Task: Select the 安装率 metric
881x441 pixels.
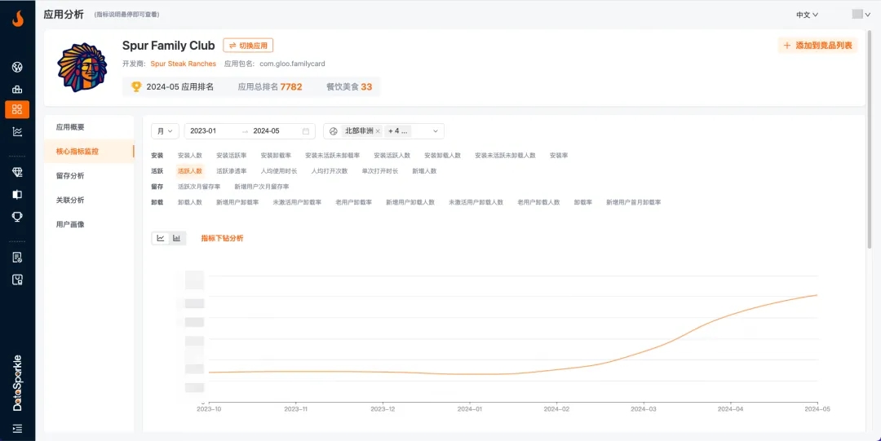Action: click(559, 156)
